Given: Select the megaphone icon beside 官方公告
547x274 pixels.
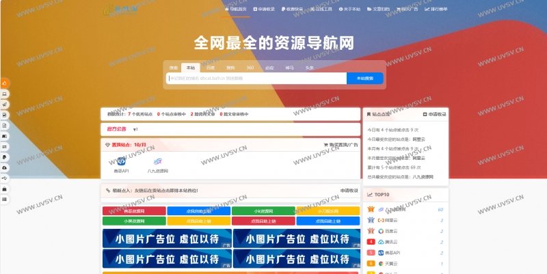Looking at the screenshot, I should 135,129.
